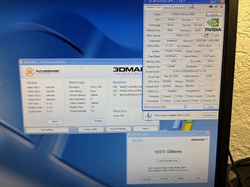The height and width of the screenshot is (187, 250).
Task: Click the Lookup button in GPU-Z
Action: click(214, 14)
